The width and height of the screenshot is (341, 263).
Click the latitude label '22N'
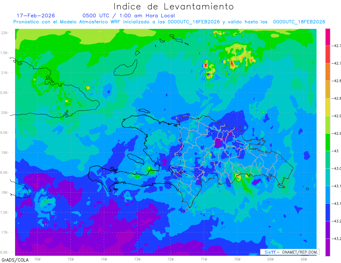[x=5, y=33]
